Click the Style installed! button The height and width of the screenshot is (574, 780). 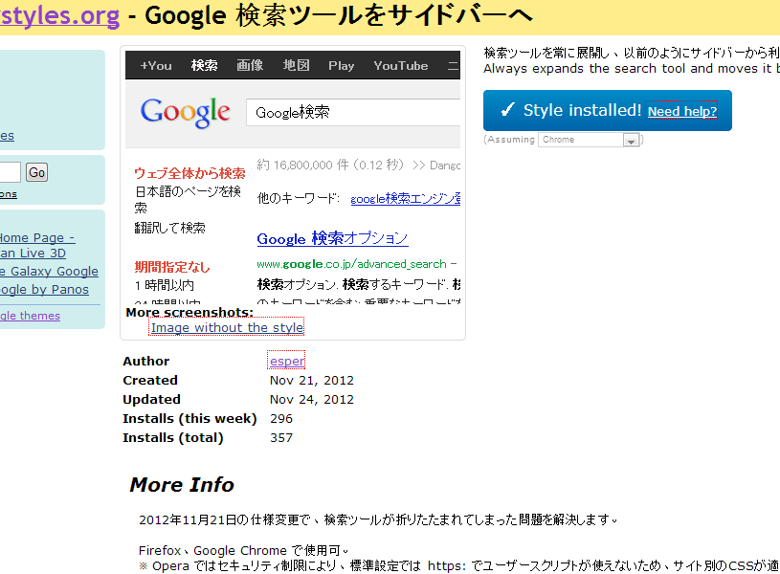point(608,110)
